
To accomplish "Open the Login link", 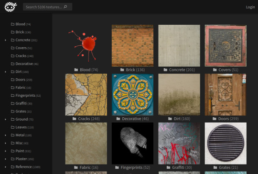I will pos(250,7).
